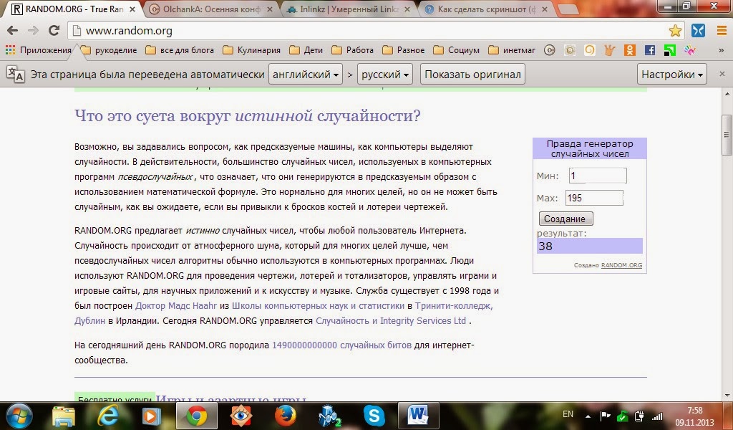The height and width of the screenshot is (430, 733).
Task: Click the beige stamp bookmark icon
Action: point(570,50)
